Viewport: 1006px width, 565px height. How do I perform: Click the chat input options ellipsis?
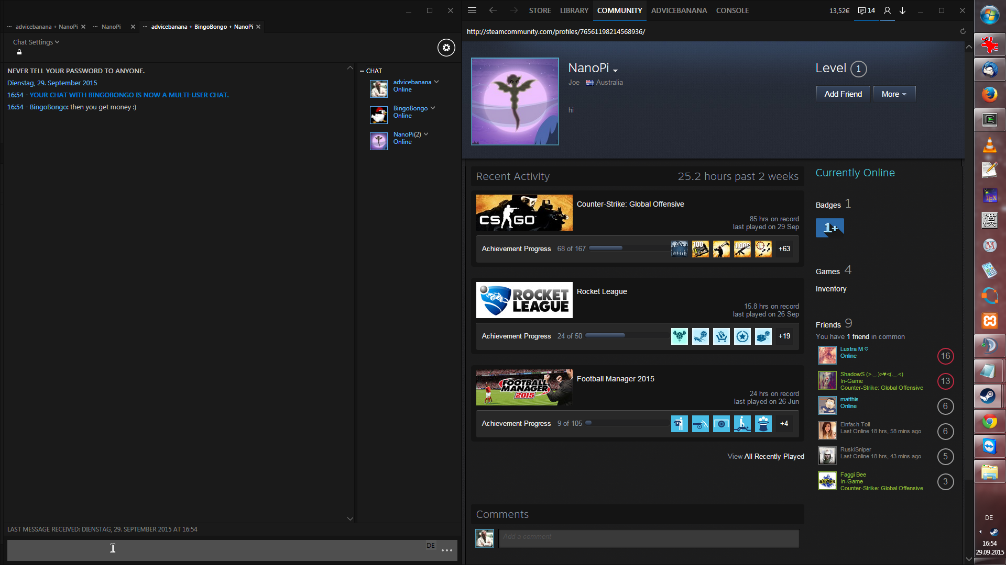point(446,550)
